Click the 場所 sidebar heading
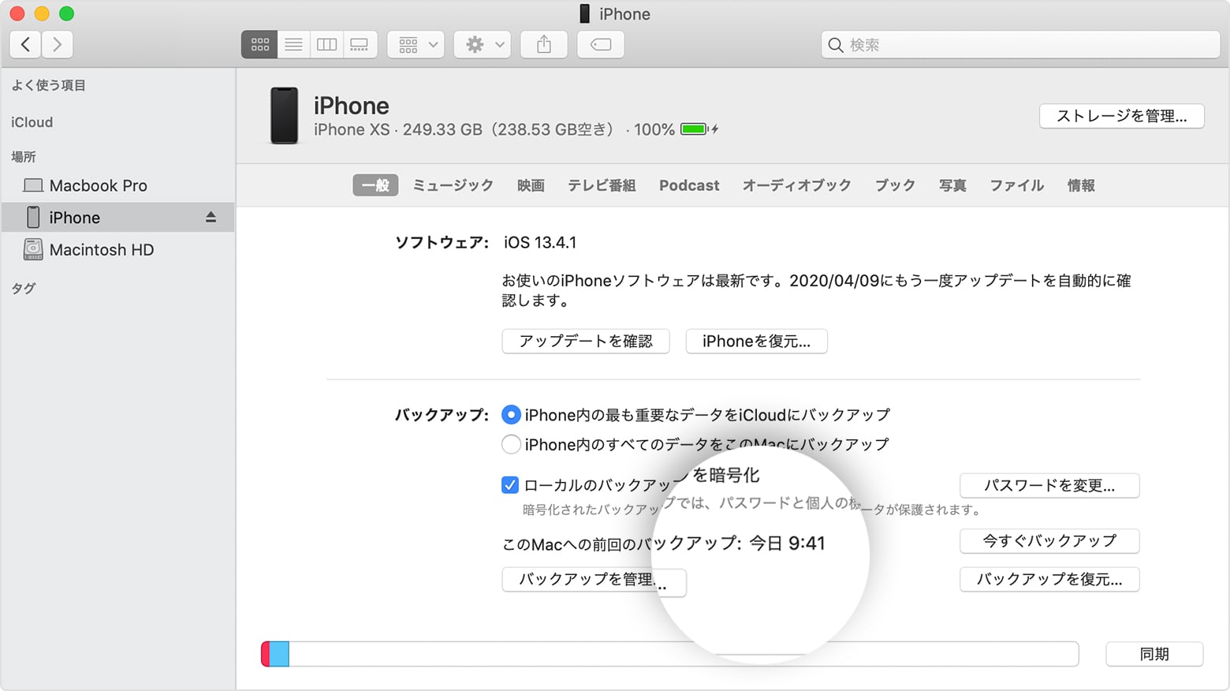 point(24,156)
